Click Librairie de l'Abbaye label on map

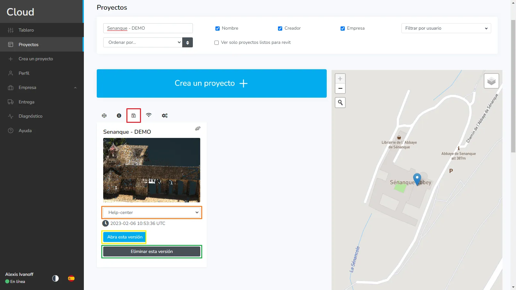(399, 145)
